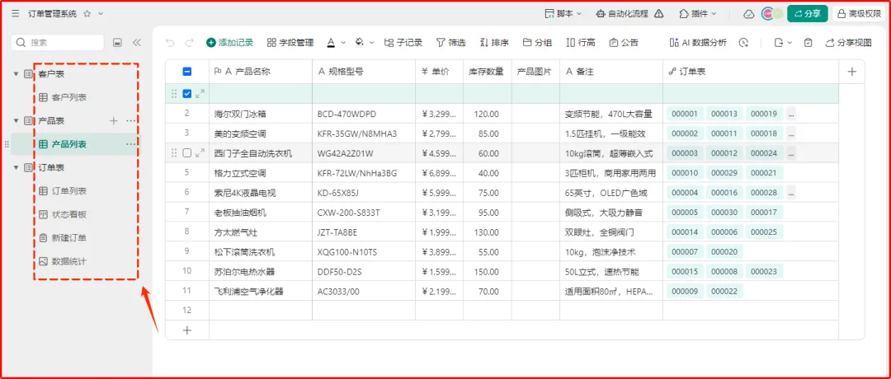
Task: Undo the last action
Action: (x=170, y=43)
